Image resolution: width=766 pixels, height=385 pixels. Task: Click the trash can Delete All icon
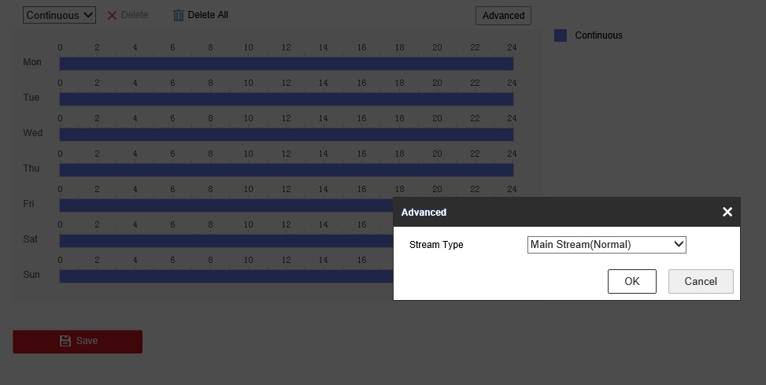tap(179, 15)
